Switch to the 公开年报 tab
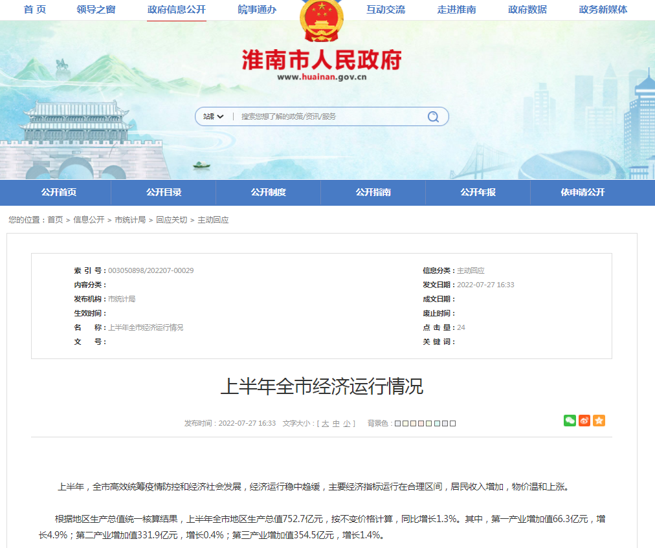Image resolution: width=655 pixels, height=548 pixels. tap(478, 192)
